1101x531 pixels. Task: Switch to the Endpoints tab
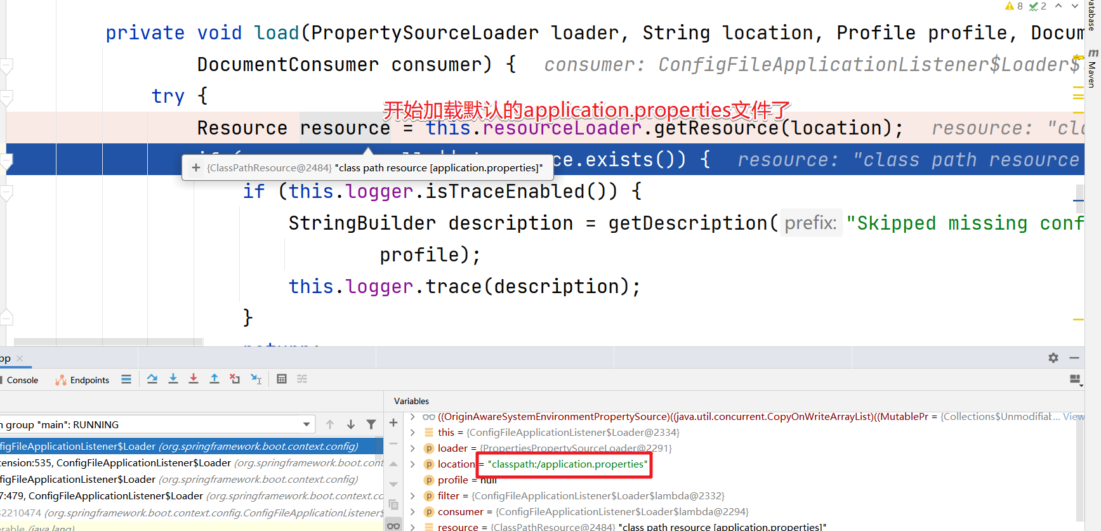coord(82,380)
